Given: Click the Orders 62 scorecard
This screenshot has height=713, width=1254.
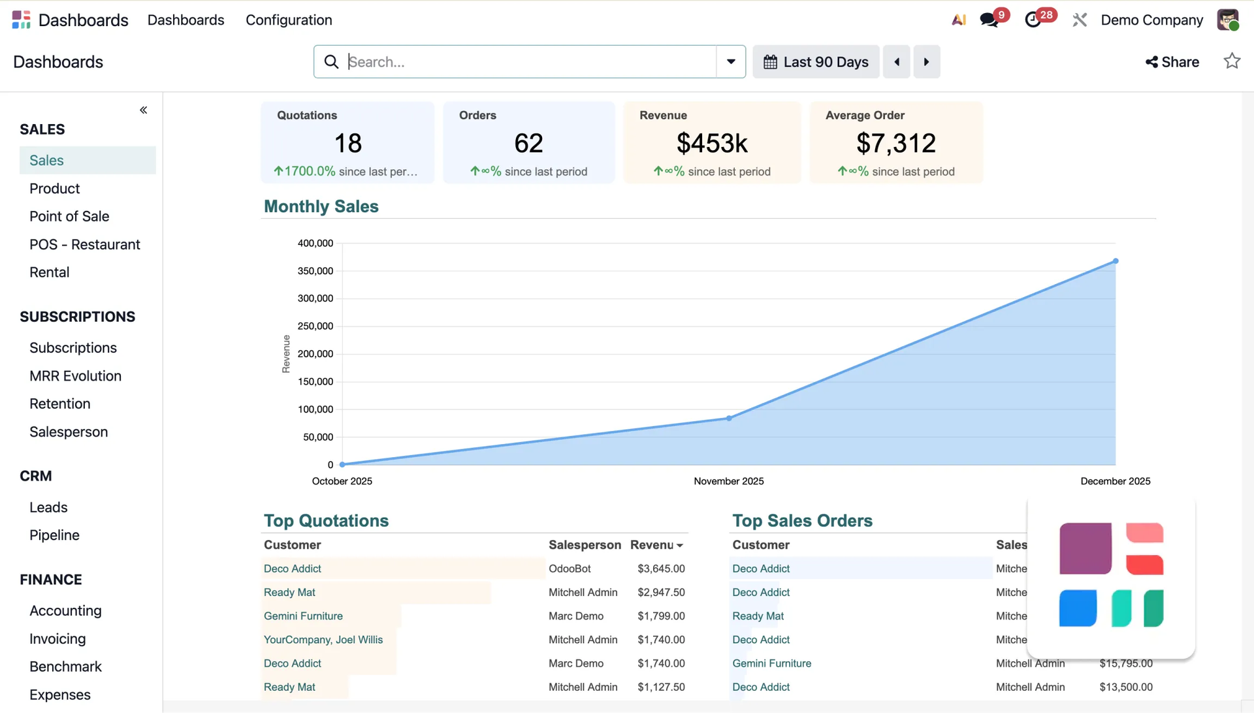Looking at the screenshot, I should (x=529, y=142).
